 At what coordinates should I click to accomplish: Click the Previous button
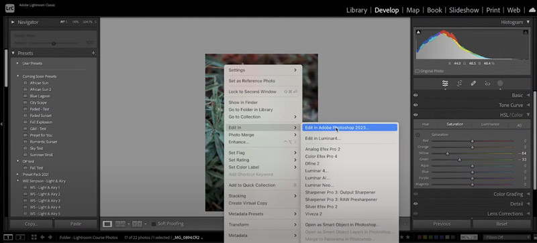point(442,224)
